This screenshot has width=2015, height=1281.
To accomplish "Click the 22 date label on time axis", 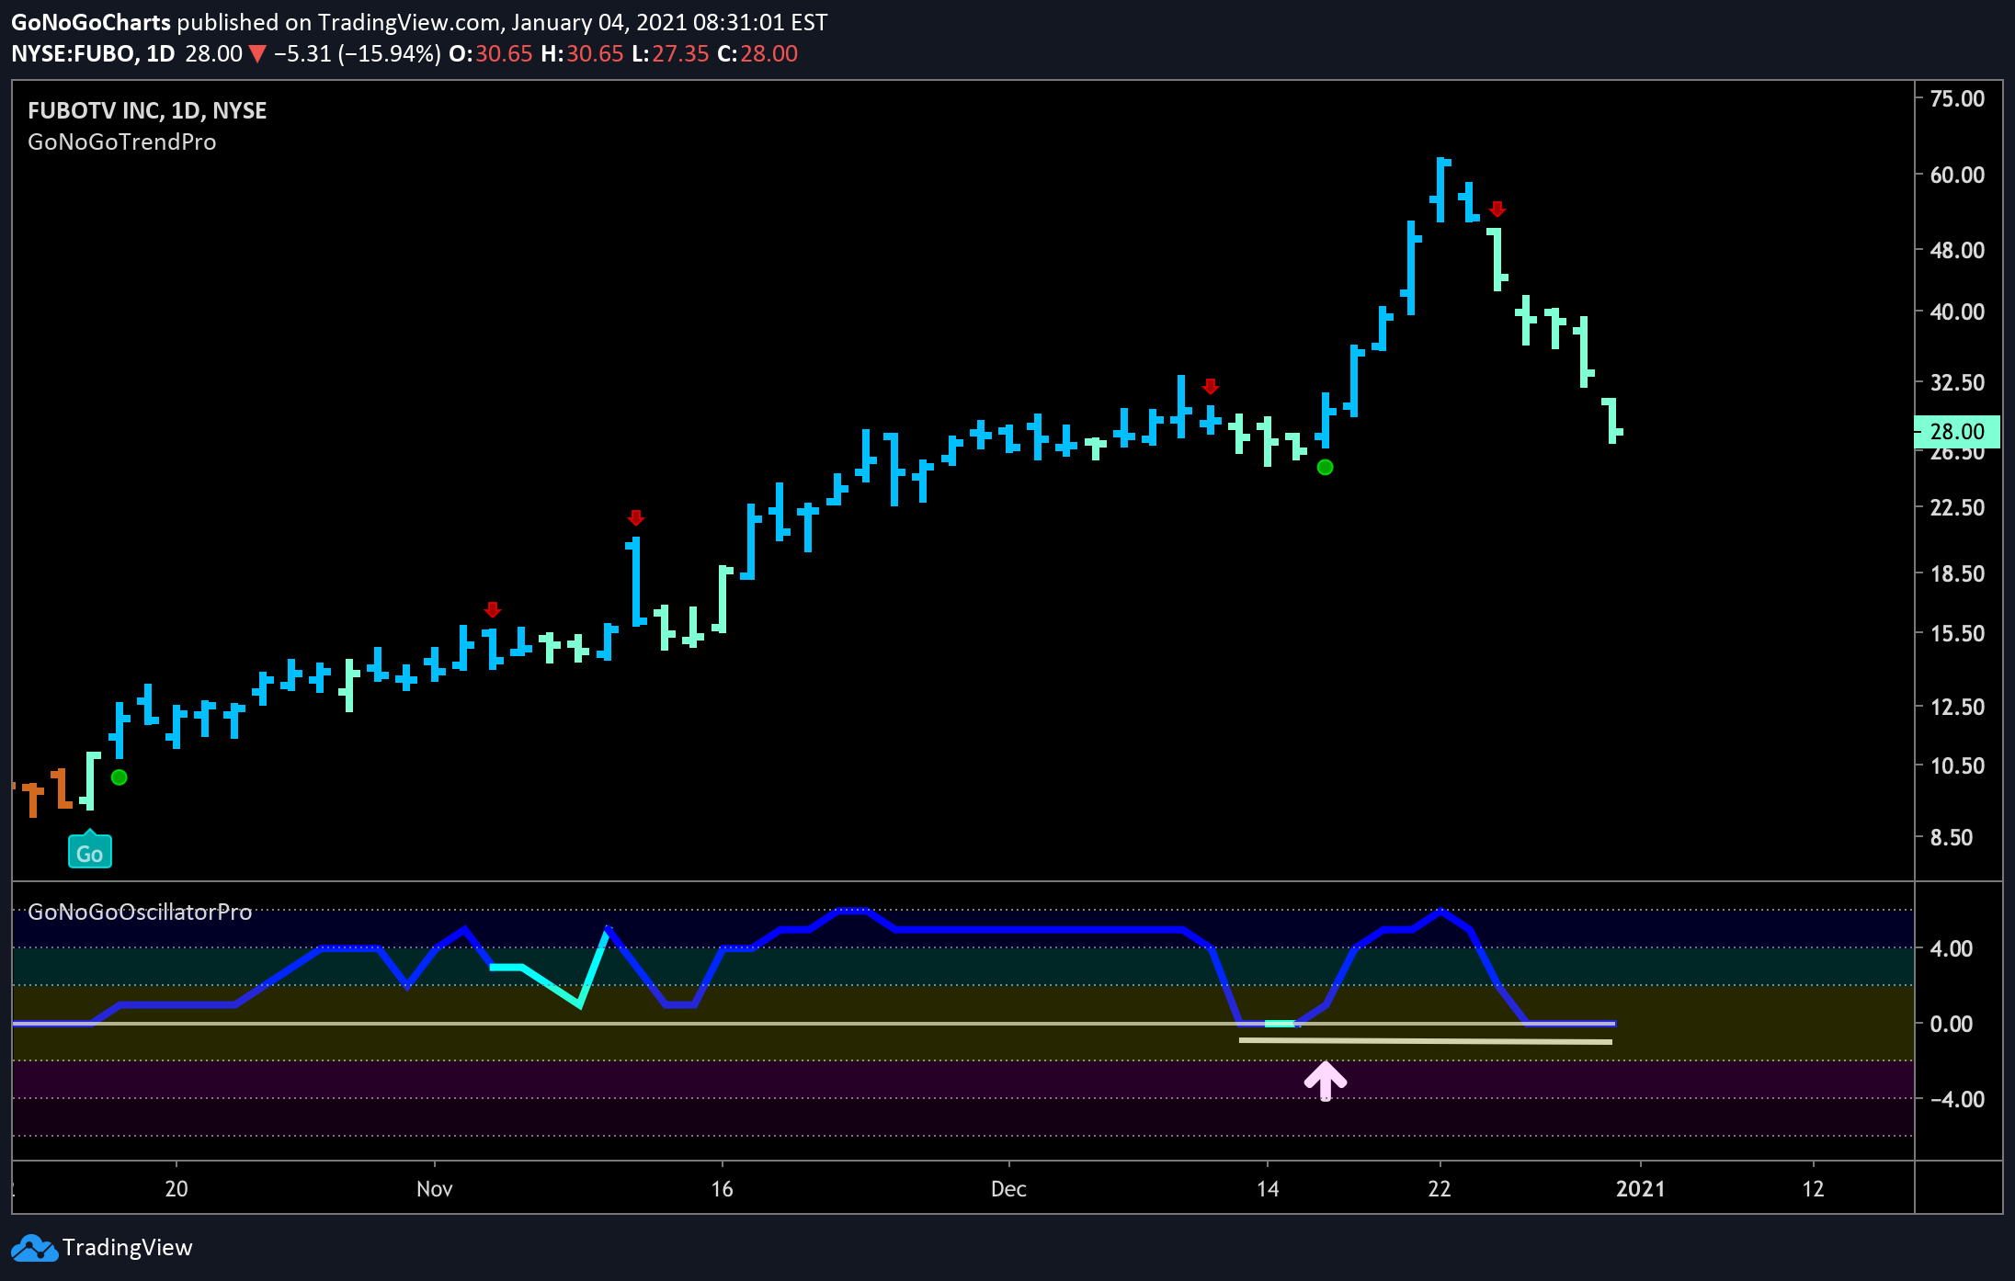I will coord(1440,1189).
